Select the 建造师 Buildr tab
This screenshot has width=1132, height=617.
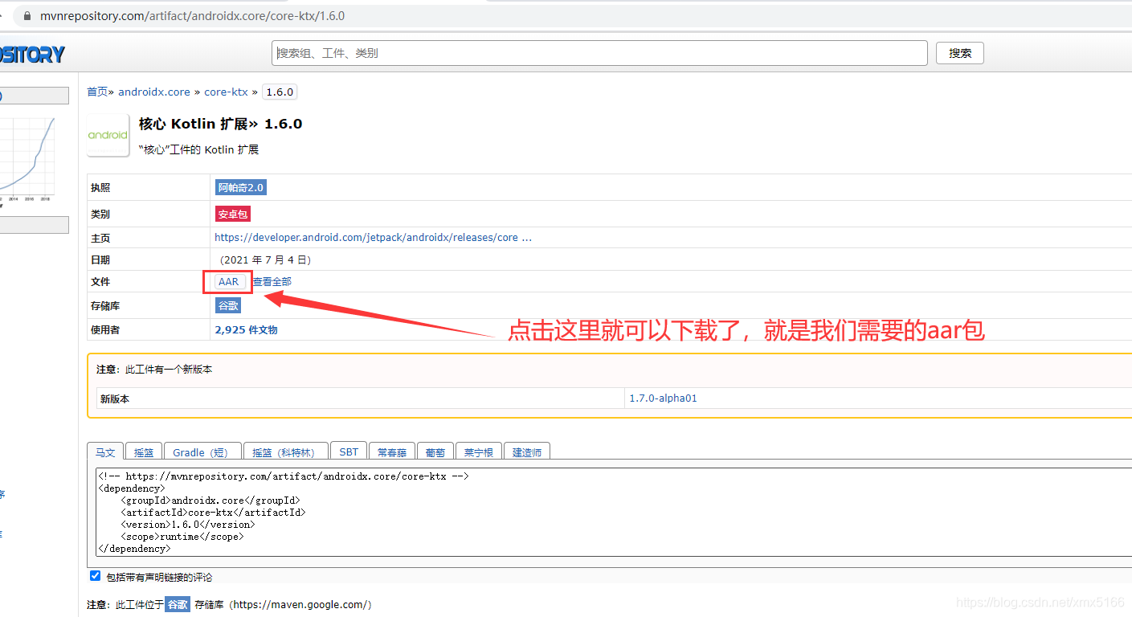(527, 452)
